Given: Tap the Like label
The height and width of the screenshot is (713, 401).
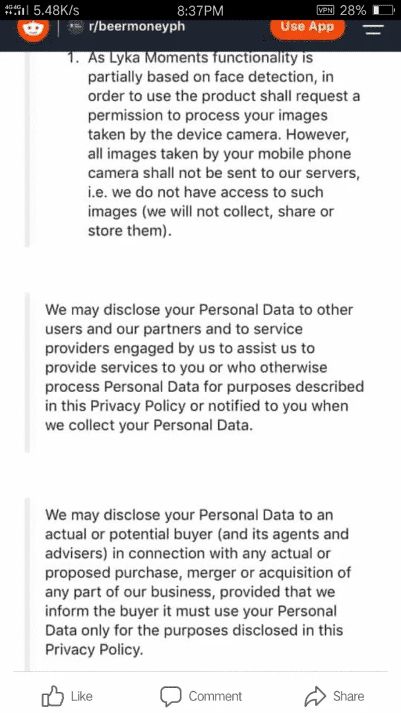Looking at the screenshot, I should pos(82,696).
